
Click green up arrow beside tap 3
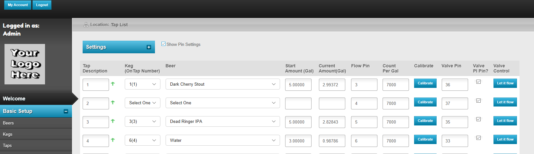coord(113,121)
